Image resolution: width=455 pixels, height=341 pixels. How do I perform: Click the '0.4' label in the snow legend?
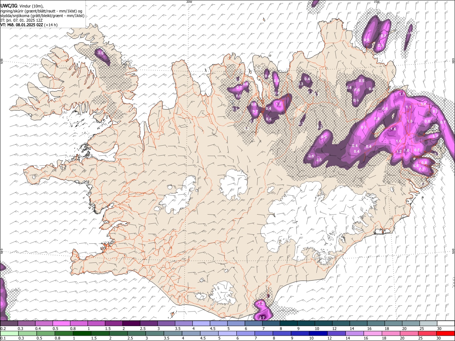pos(38,329)
